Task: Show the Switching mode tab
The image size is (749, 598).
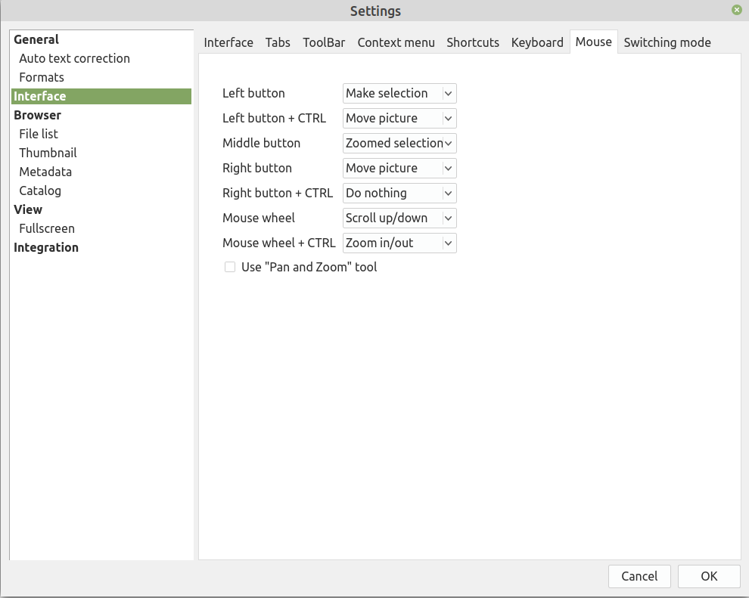Action: pos(667,42)
